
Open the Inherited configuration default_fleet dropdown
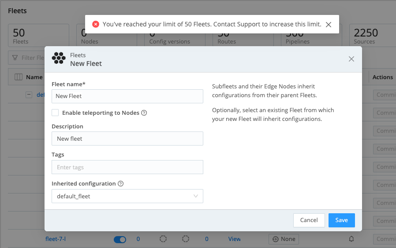point(127,196)
